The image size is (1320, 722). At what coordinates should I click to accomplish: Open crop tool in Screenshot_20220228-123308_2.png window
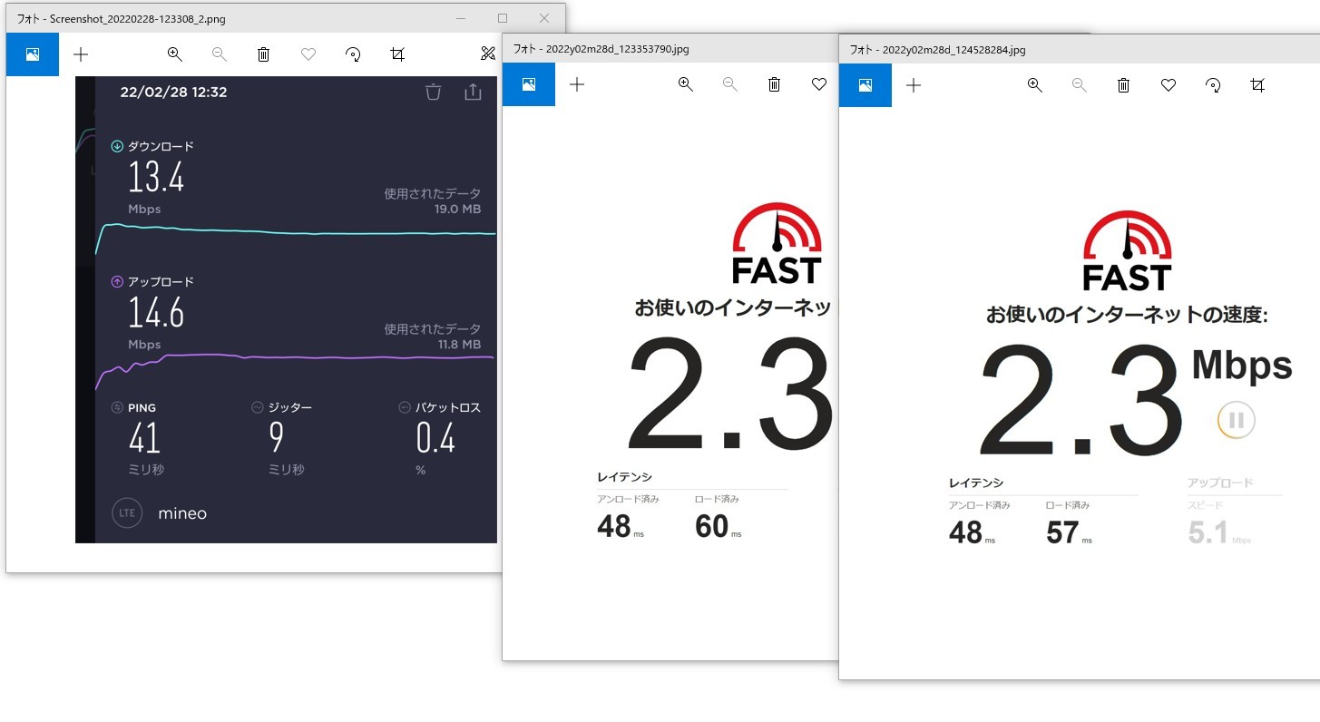(x=397, y=54)
